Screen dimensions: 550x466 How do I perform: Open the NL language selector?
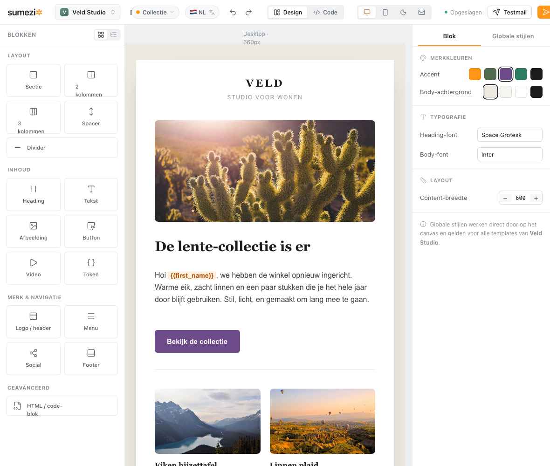point(202,12)
